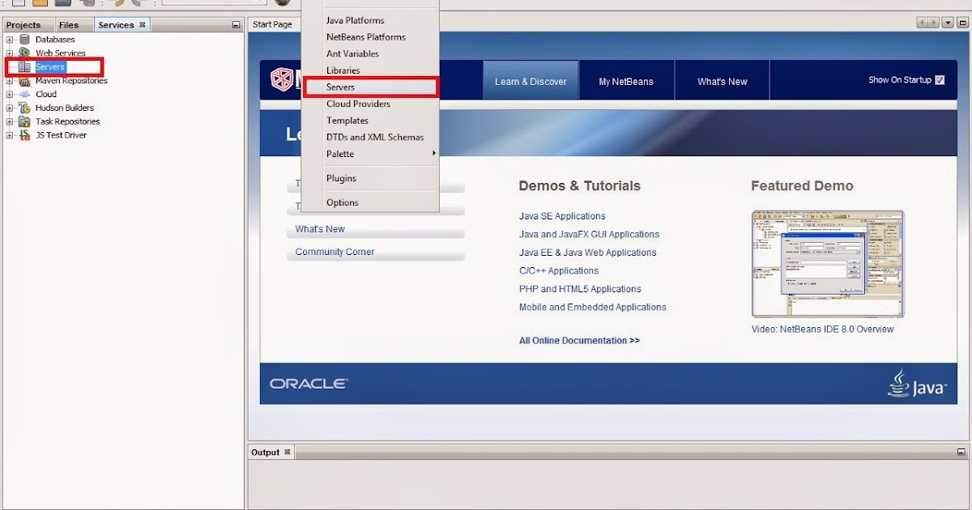Open Mobile and Embedded Applications link
Viewport: 972px width, 510px height.
pyautogui.click(x=593, y=307)
